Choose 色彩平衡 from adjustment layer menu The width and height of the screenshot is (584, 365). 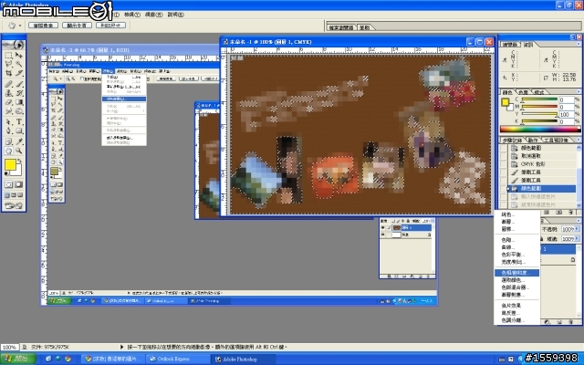[517, 255]
